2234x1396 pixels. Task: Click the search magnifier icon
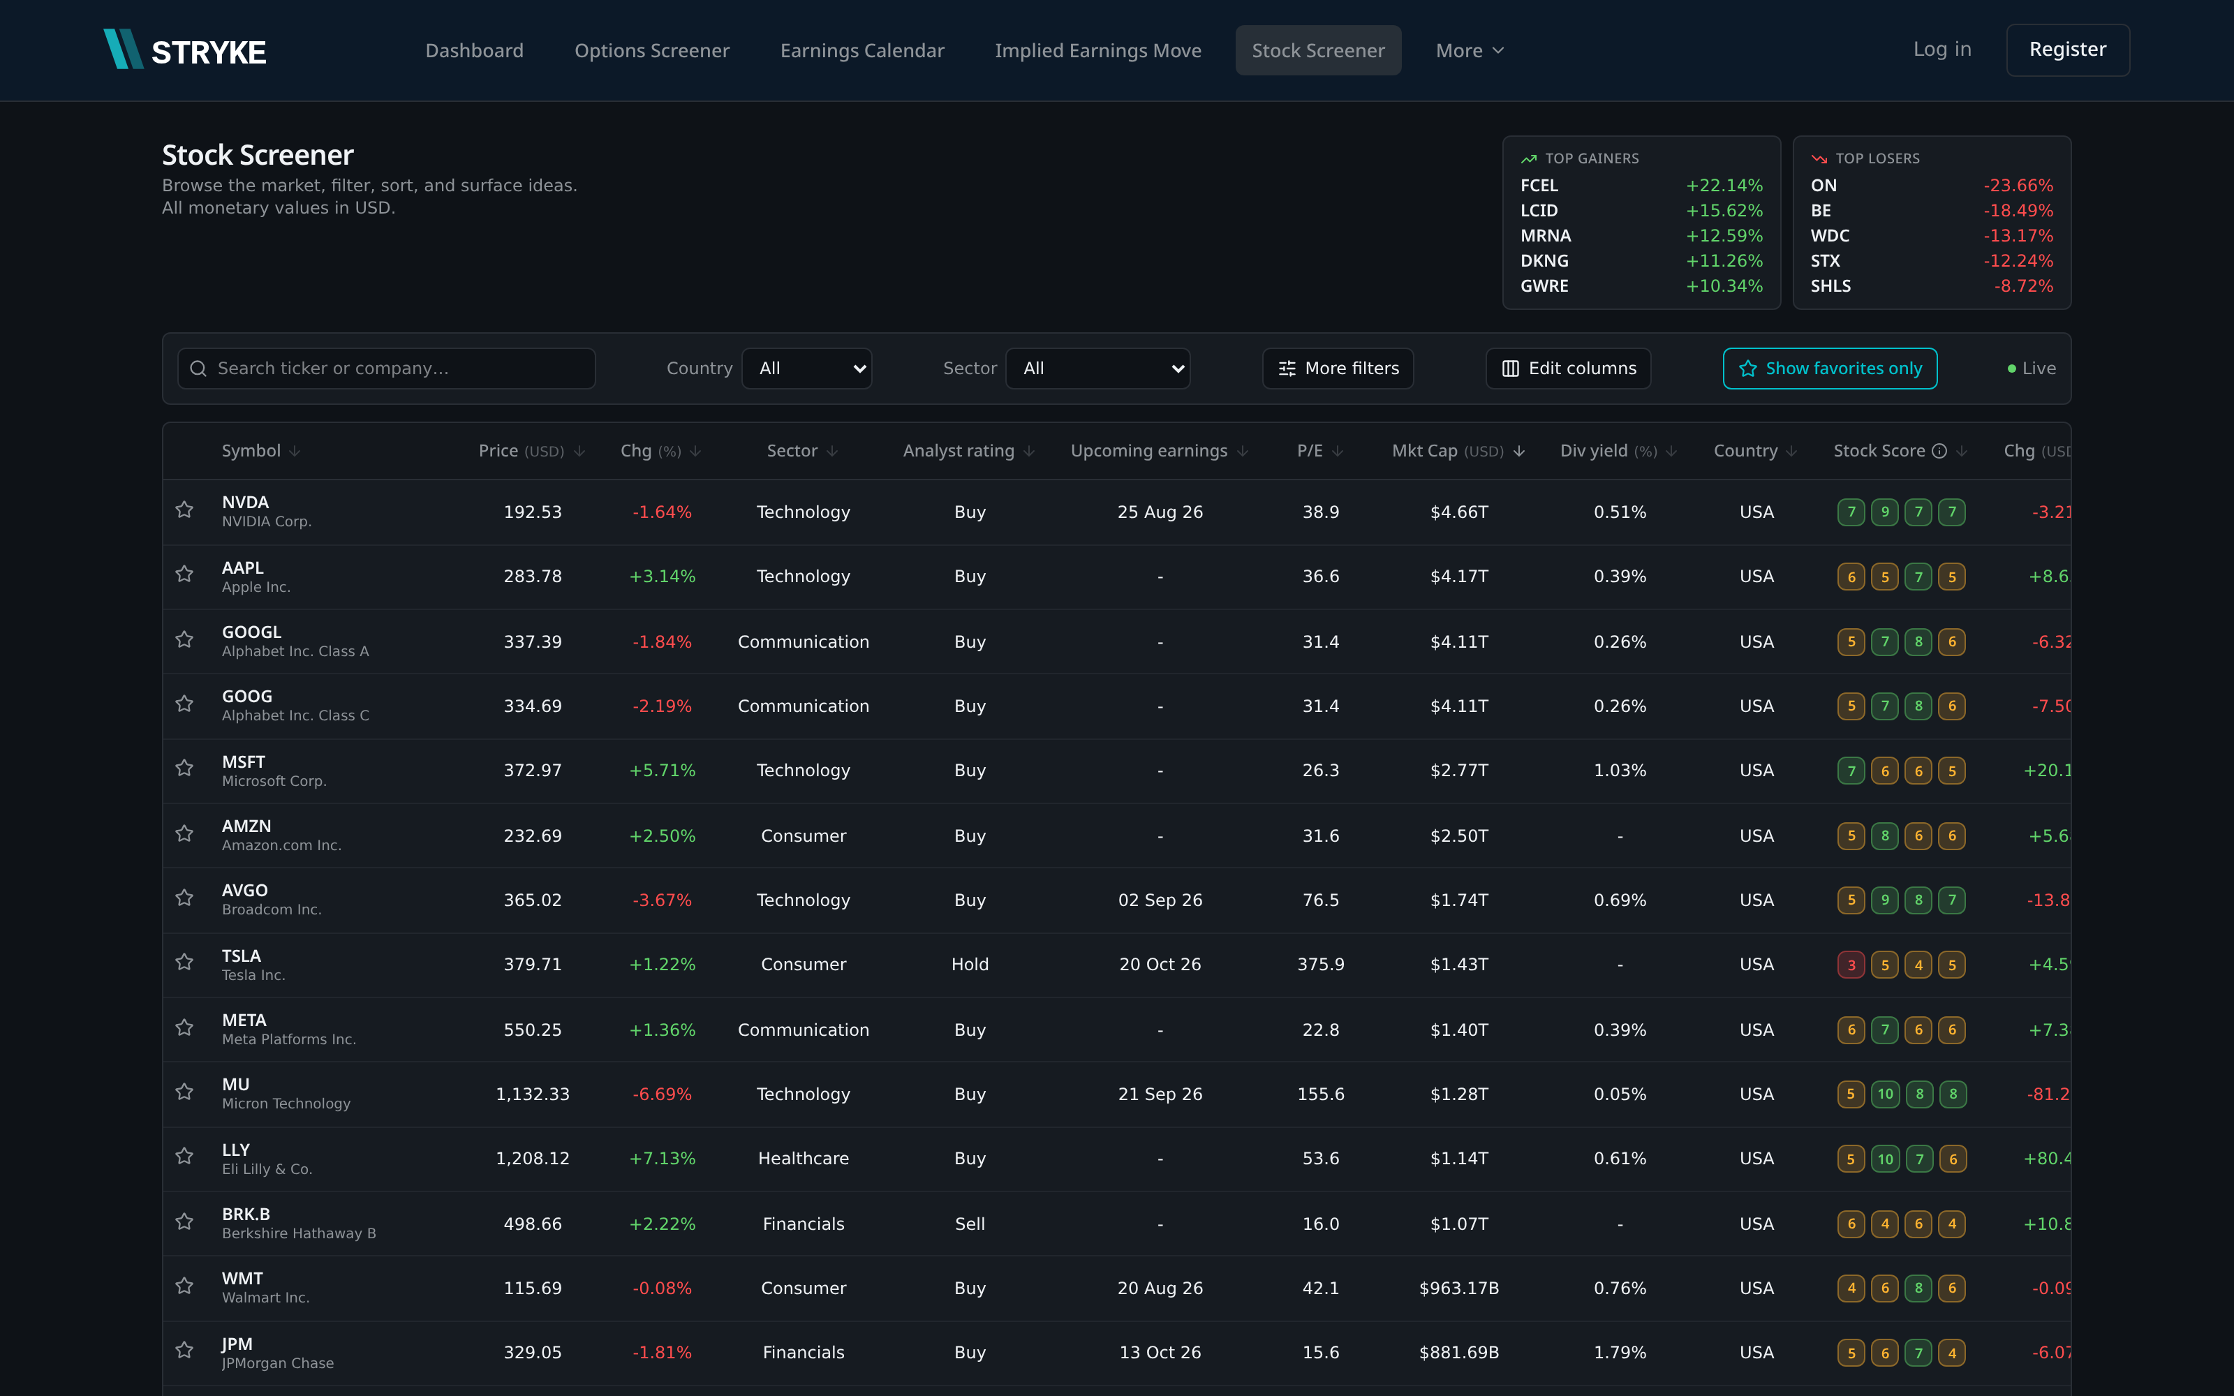tap(198, 369)
